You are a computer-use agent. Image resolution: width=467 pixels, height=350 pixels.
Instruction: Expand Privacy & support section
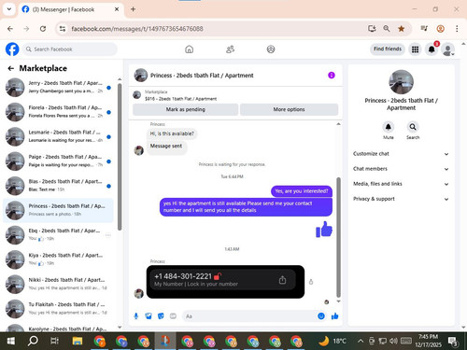click(401, 199)
